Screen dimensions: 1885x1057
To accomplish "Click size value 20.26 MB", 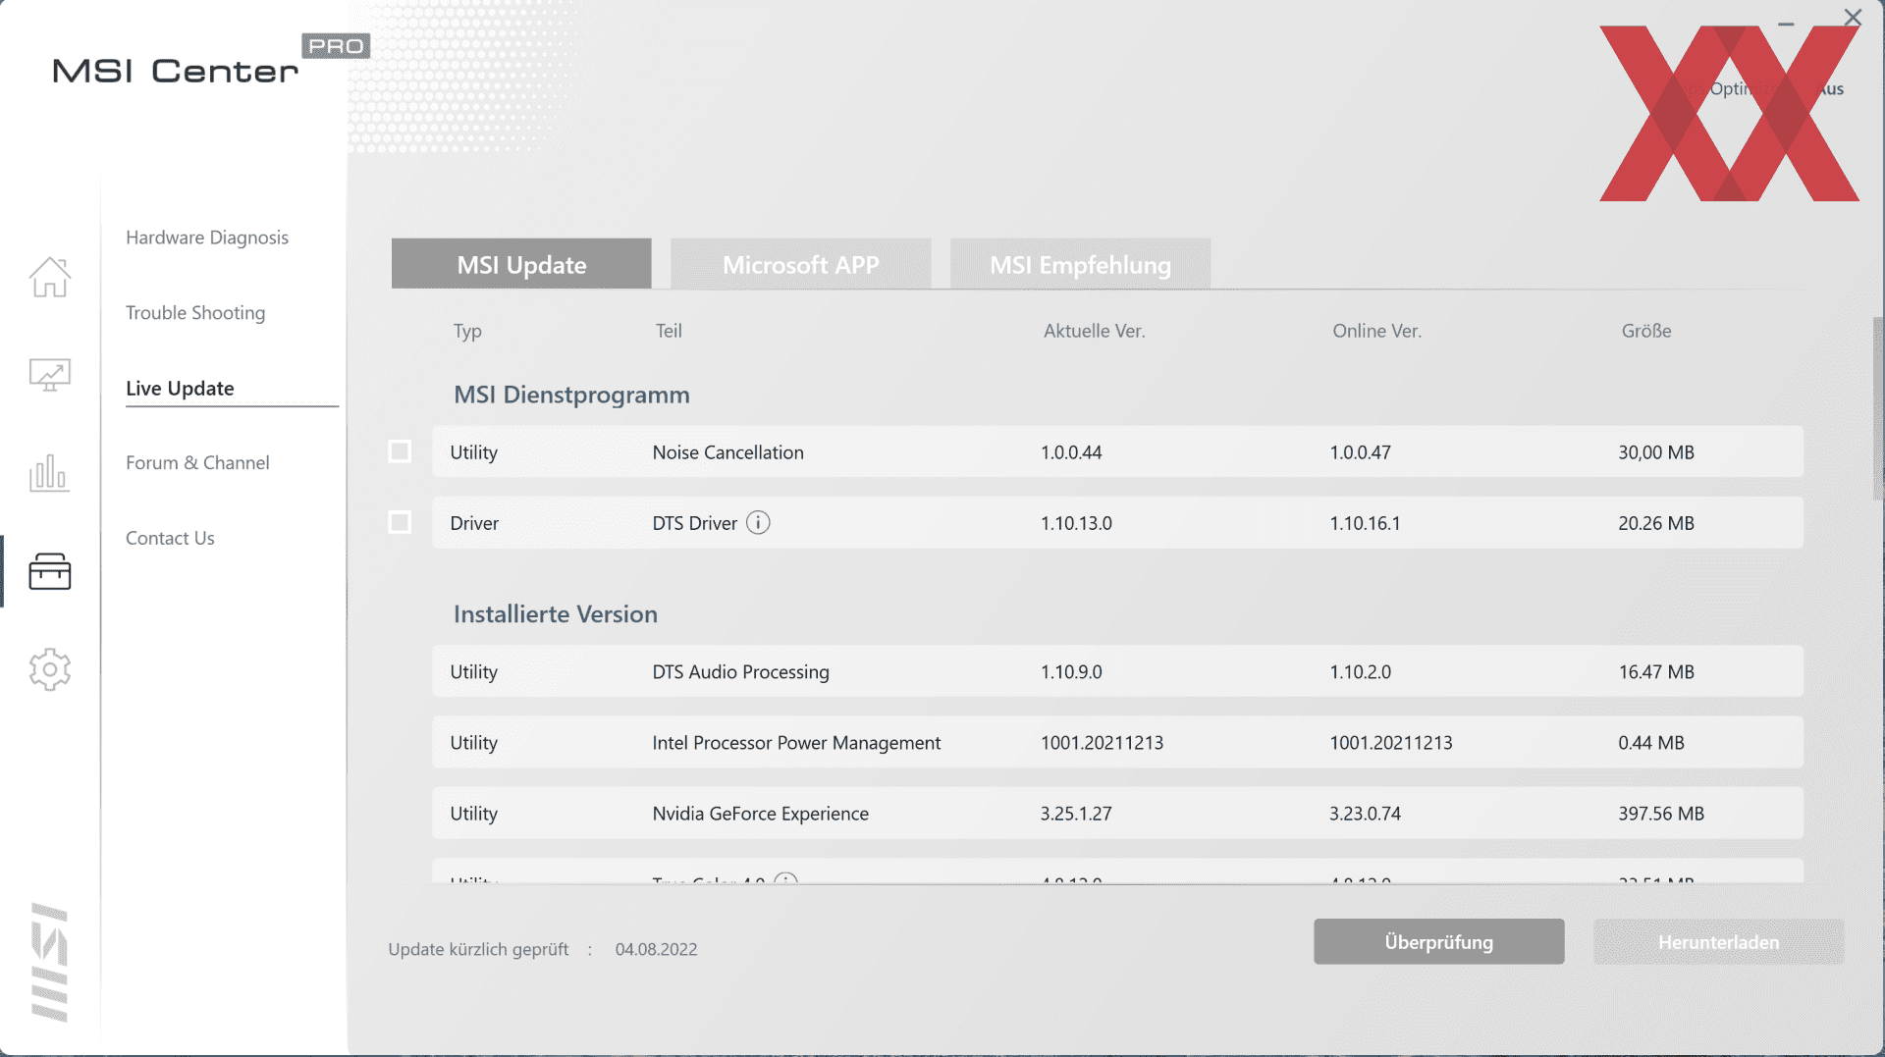I will tap(1656, 523).
